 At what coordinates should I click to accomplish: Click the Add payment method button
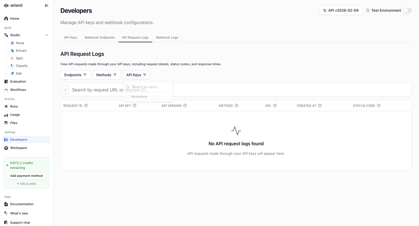click(x=26, y=176)
